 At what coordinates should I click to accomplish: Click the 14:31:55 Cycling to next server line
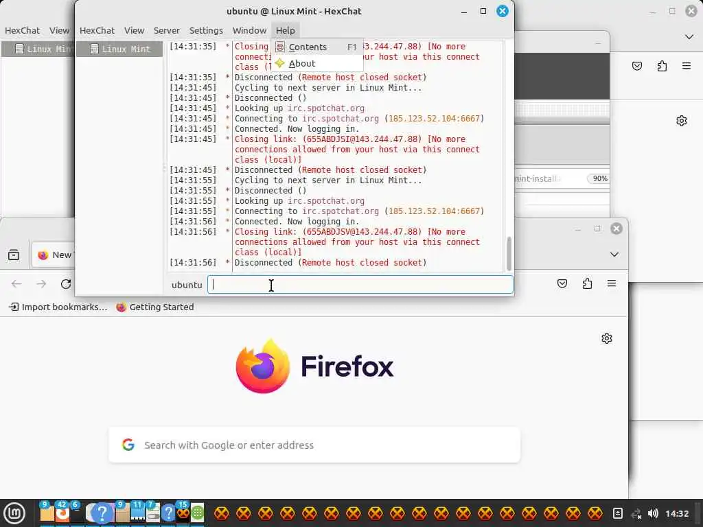pyautogui.click(x=327, y=180)
